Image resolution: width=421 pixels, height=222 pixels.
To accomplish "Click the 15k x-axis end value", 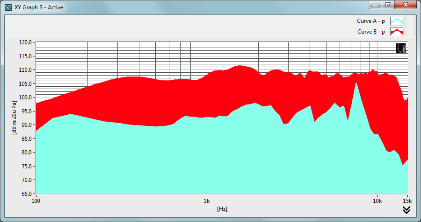I will pos(407,200).
